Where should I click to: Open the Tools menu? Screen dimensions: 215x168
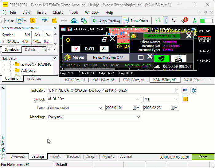74,13
